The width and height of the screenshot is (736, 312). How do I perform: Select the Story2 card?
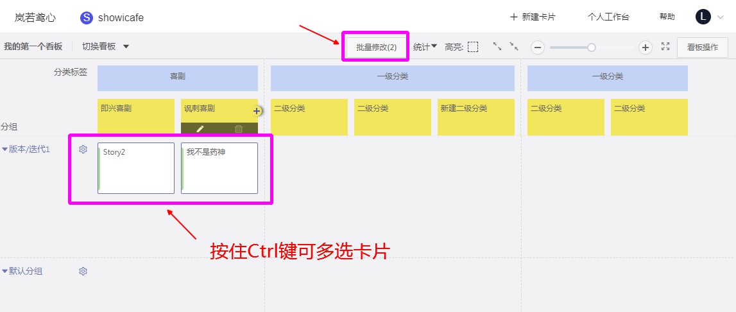(135, 168)
